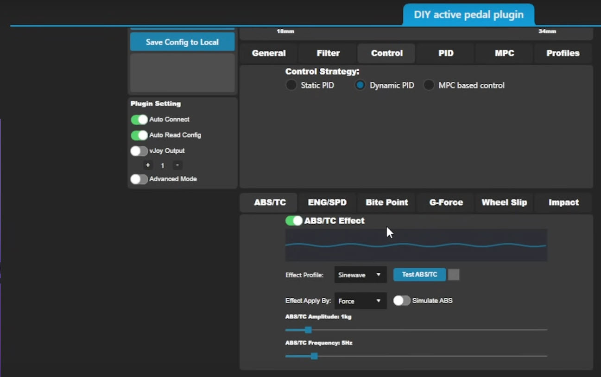Select Static PID control strategy

(291, 85)
